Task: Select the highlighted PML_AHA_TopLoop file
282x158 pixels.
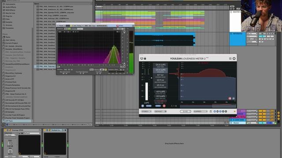Action: [x=45, y=66]
